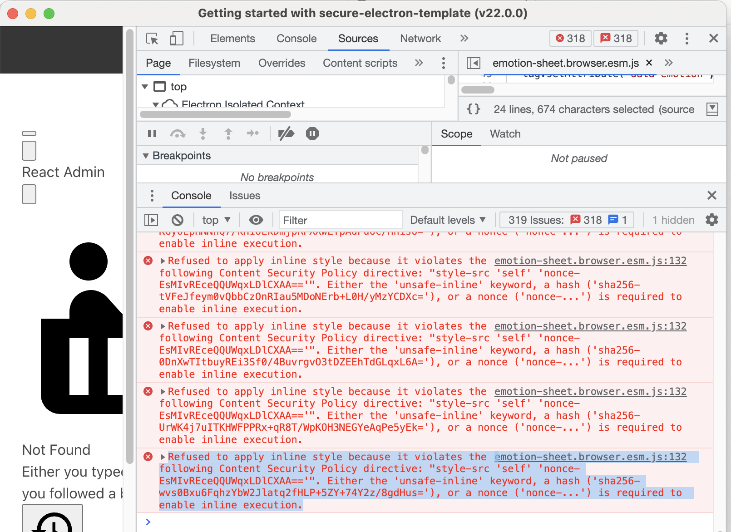731x532 pixels.
Task: Switch to the Network panel tab
Action: 420,38
